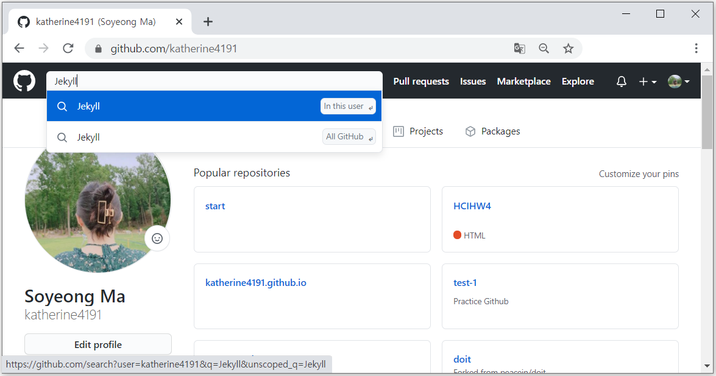Screen dimensions: 716x376
Task: Go to Marketplace
Action: 524,82
